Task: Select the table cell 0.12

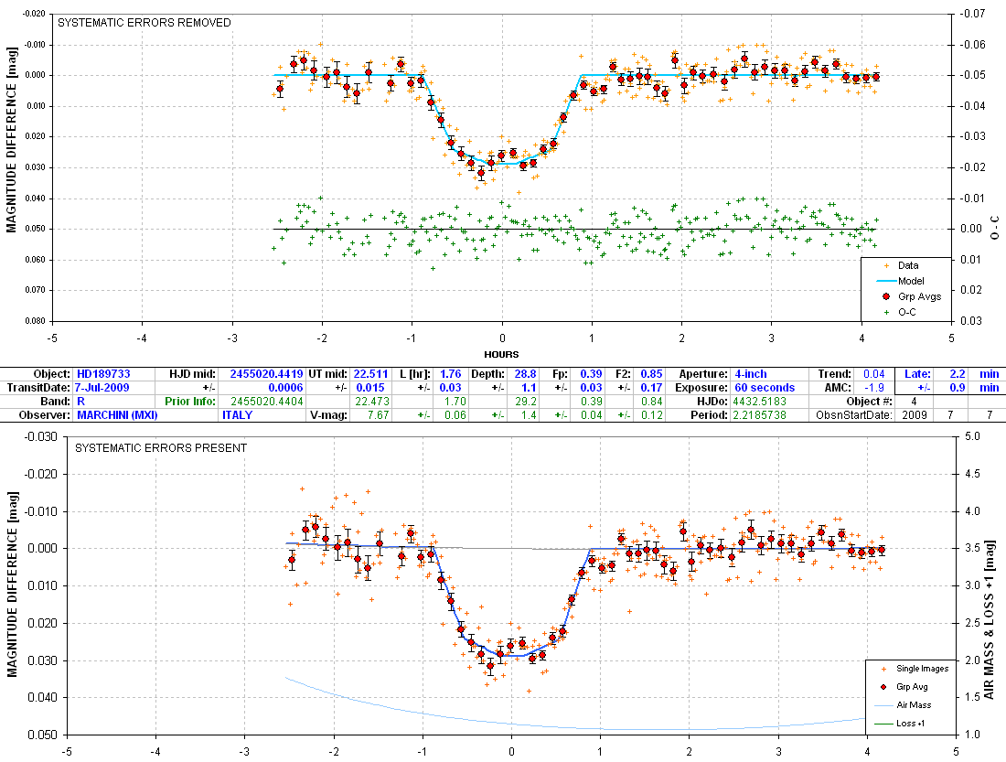Action: (x=651, y=414)
